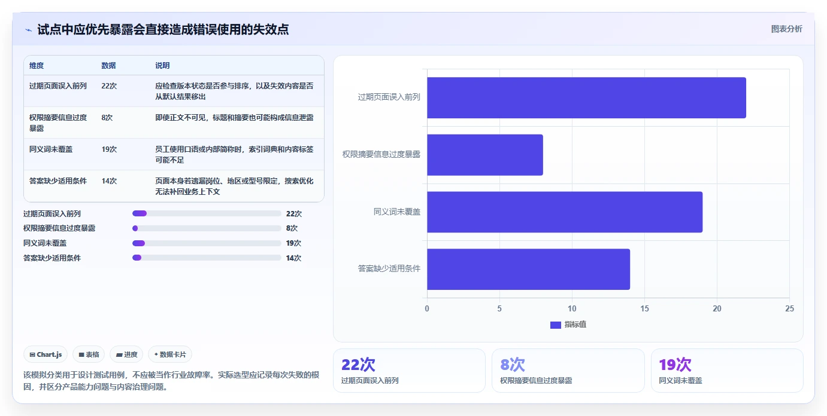Click the page title 试点中应优先暴露
The image size is (827, 416).
[x=163, y=29]
